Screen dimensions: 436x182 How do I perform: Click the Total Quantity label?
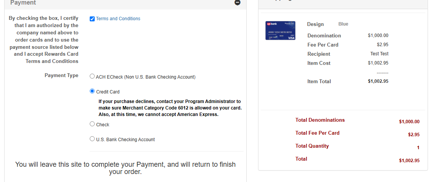312,146
